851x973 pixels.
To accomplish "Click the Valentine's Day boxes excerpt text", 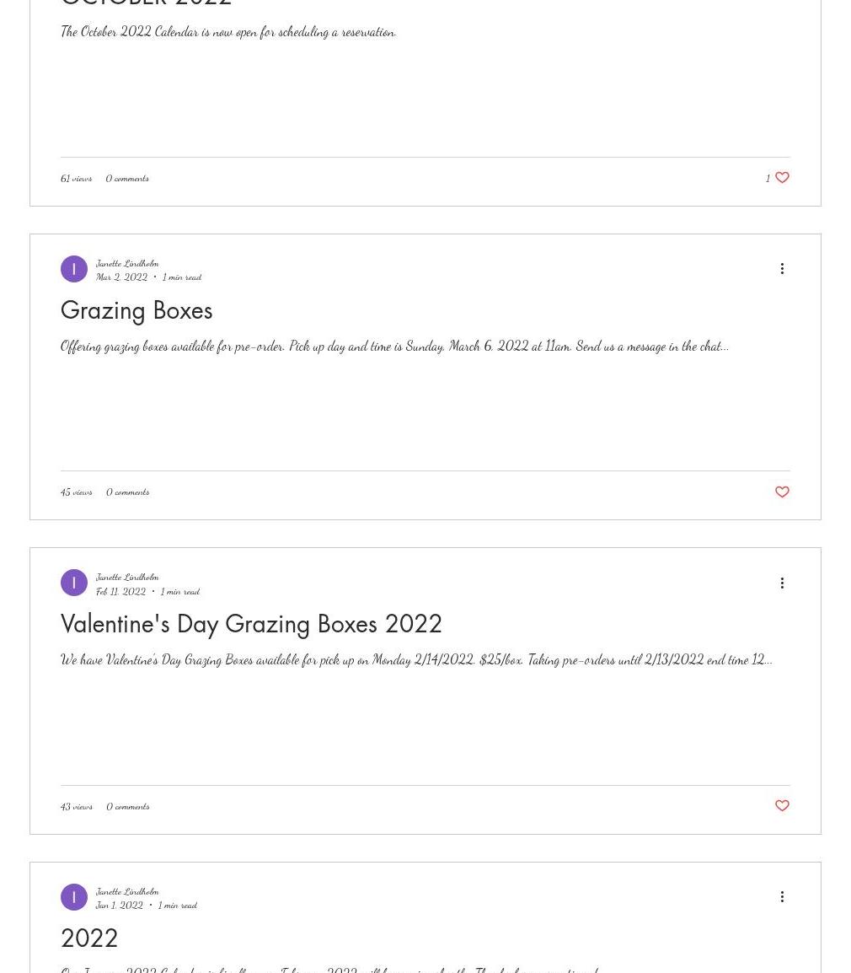I will click(x=416, y=659).
